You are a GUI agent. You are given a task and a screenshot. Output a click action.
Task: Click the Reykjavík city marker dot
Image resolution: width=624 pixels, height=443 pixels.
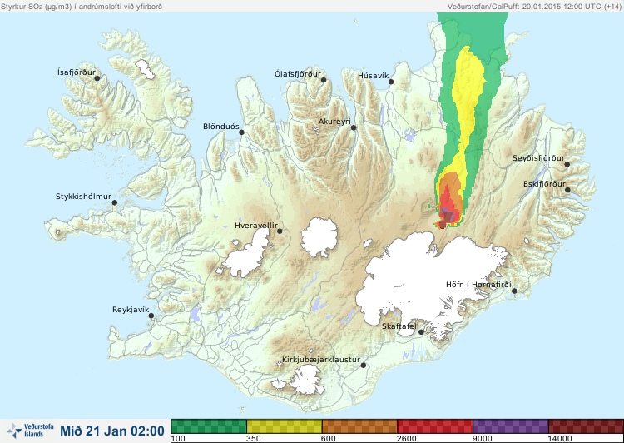click(x=151, y=316)
